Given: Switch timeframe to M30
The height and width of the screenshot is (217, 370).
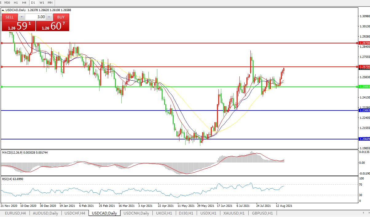Looking at the screenshot, I should [x=7, y=2].
